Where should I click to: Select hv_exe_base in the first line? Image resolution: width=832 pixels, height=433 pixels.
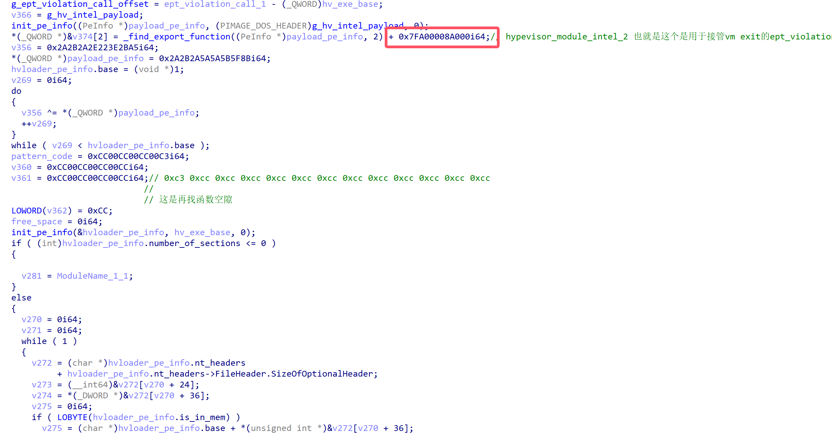[x=350, y=4]
